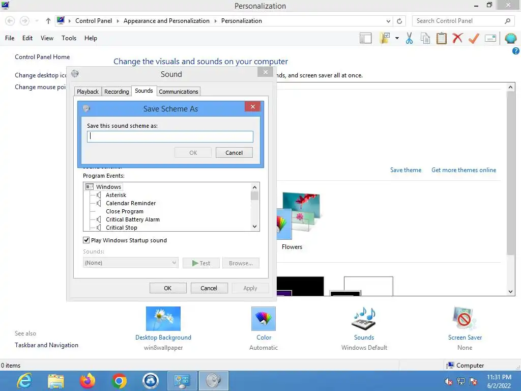Viewport: 521px width, 391px height.
Task: Click the Action Center flag tray icon
Action: pos(473,381)
